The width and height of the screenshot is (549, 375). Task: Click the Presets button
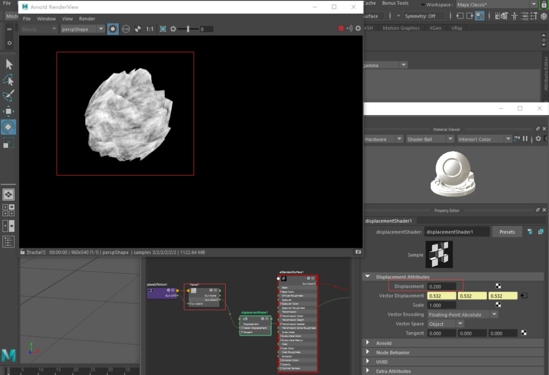pyautogui.click(x=507, y=232)
